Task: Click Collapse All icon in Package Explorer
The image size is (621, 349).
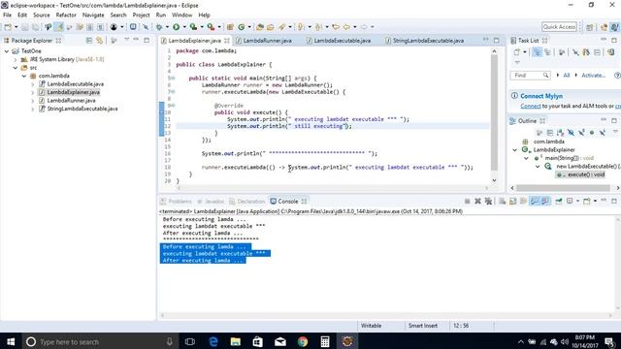Action: 89,41
